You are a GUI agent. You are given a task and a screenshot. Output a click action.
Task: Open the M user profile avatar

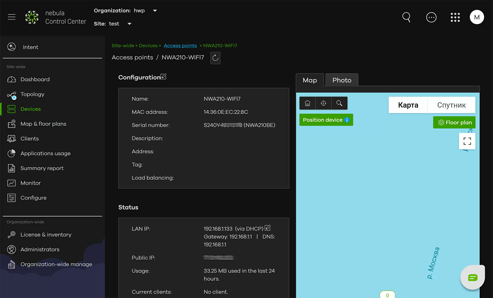coord(477,17)
